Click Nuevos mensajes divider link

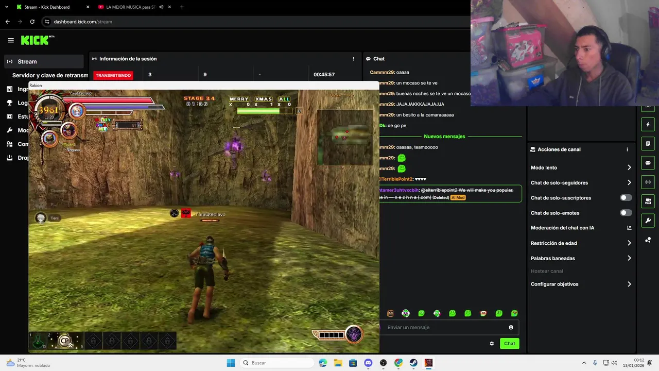pos(444,137)
